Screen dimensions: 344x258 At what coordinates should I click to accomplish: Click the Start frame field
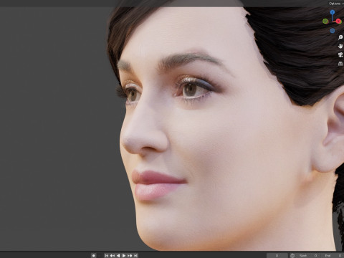pos(307,256)
